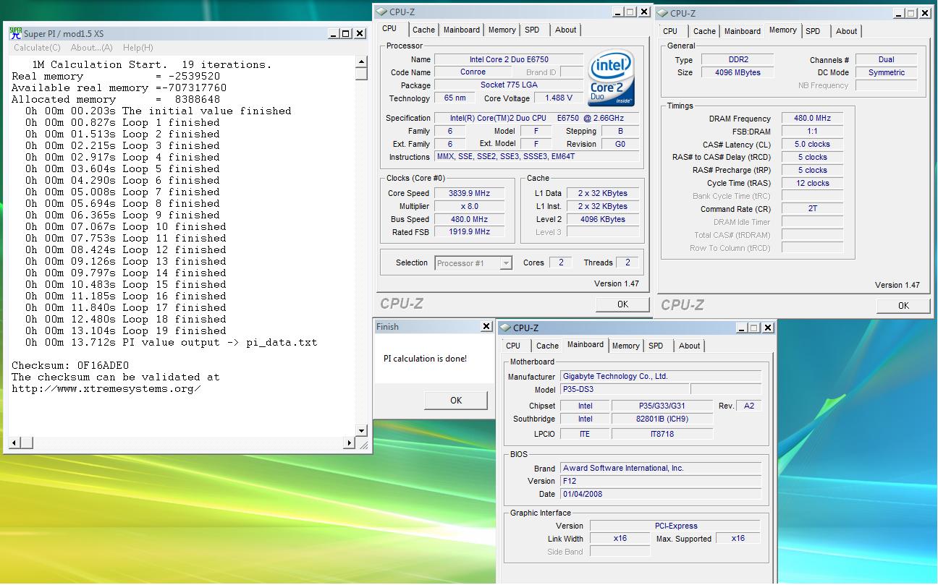The height and width of the screenshot is (585, 938).
Task: Click the motherboard Model P35-DS3 field
Action: pyautogui.click(x=625, y=389)
